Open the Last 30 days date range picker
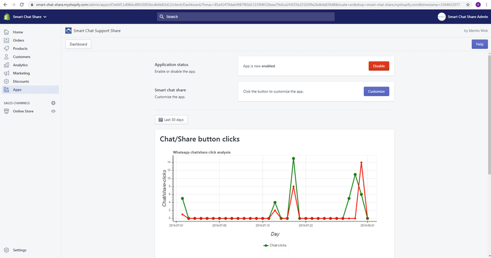 pos(171,120)
